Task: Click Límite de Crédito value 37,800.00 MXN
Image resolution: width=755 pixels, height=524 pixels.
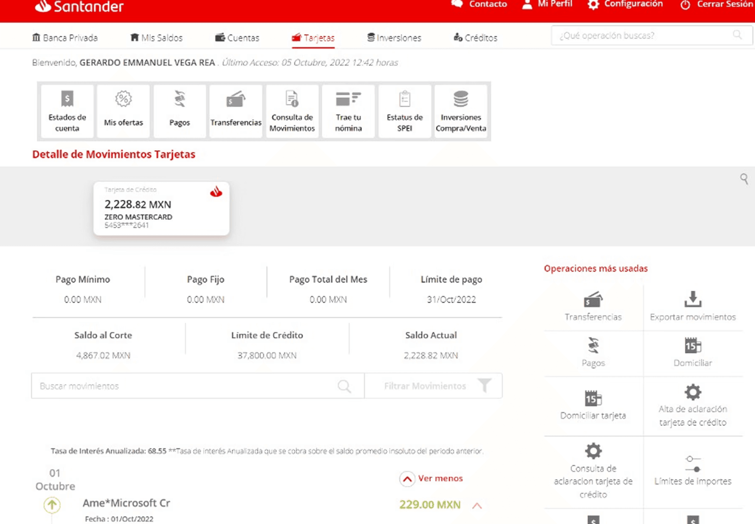Action: point(267,355)
